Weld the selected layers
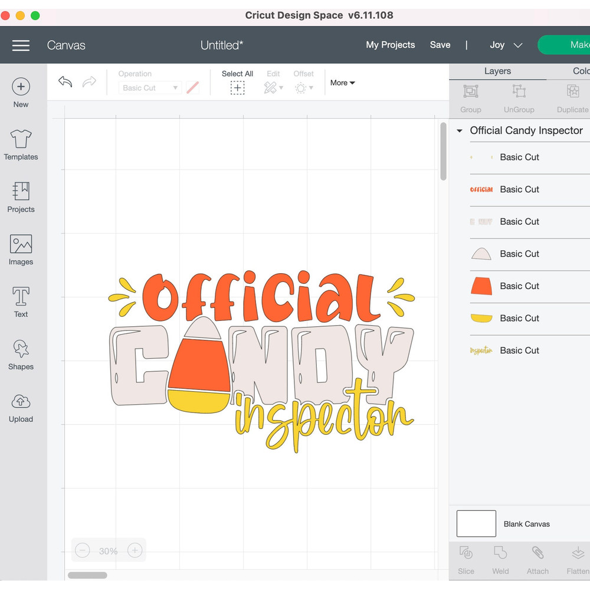Screen dimensions: 590x590 tap(500, 559)
